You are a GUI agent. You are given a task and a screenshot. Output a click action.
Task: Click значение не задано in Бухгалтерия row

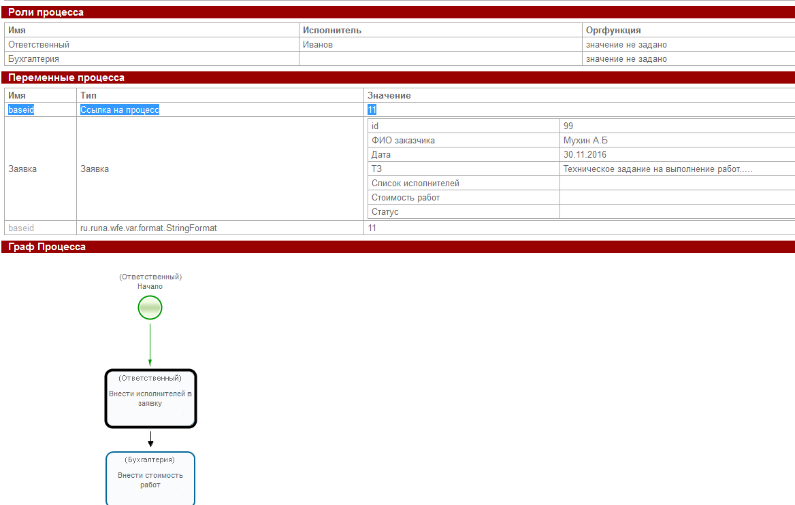pyautogui.click(x=626, y=58)
